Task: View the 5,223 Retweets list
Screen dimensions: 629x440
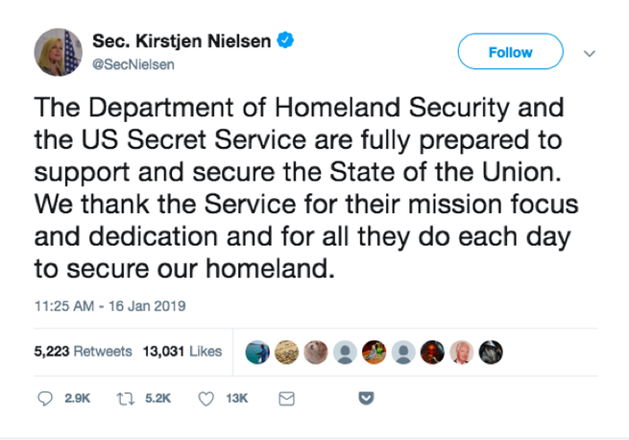Action: 83,352
